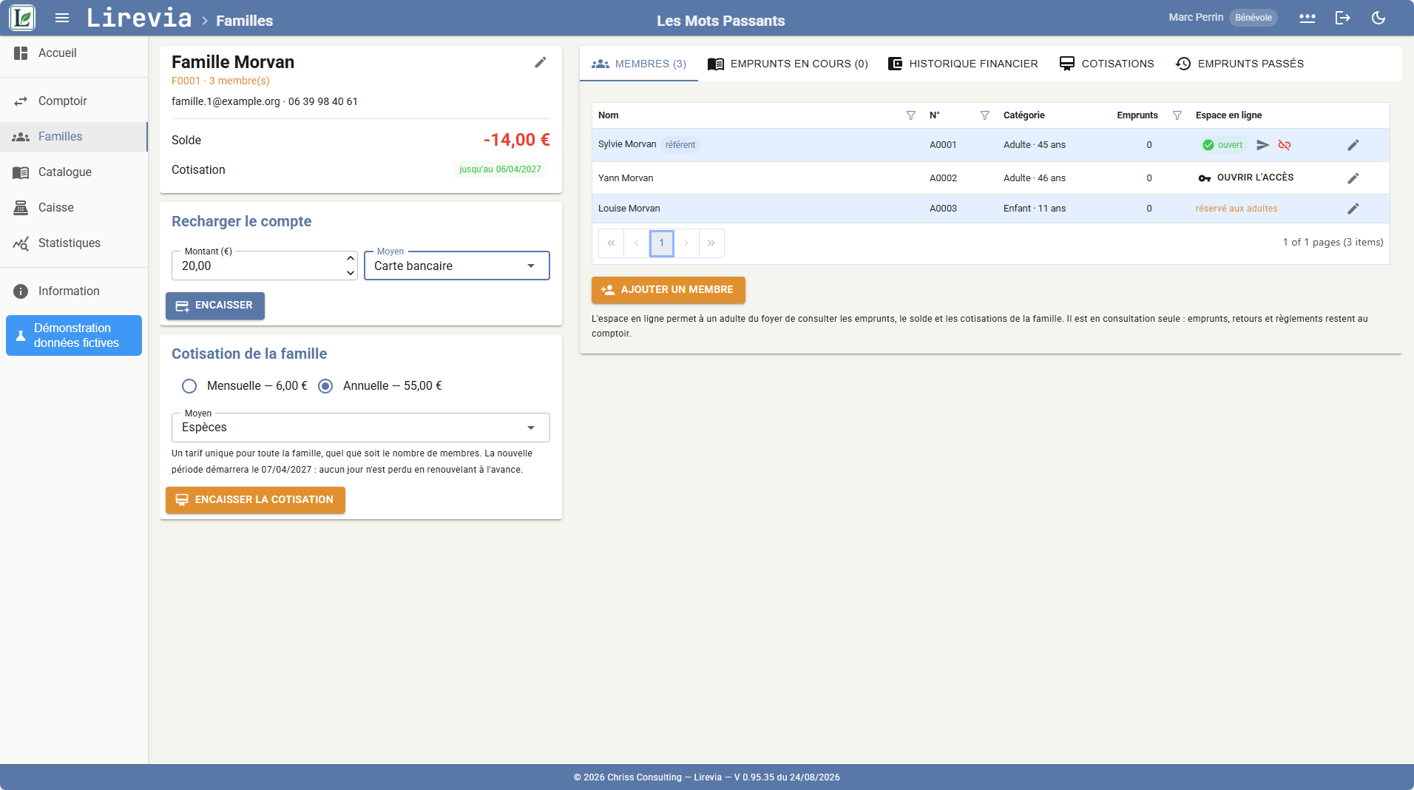1414x790 pixels.
Task: Switch to Emprunts en cours tab
Action: (788, 64)
